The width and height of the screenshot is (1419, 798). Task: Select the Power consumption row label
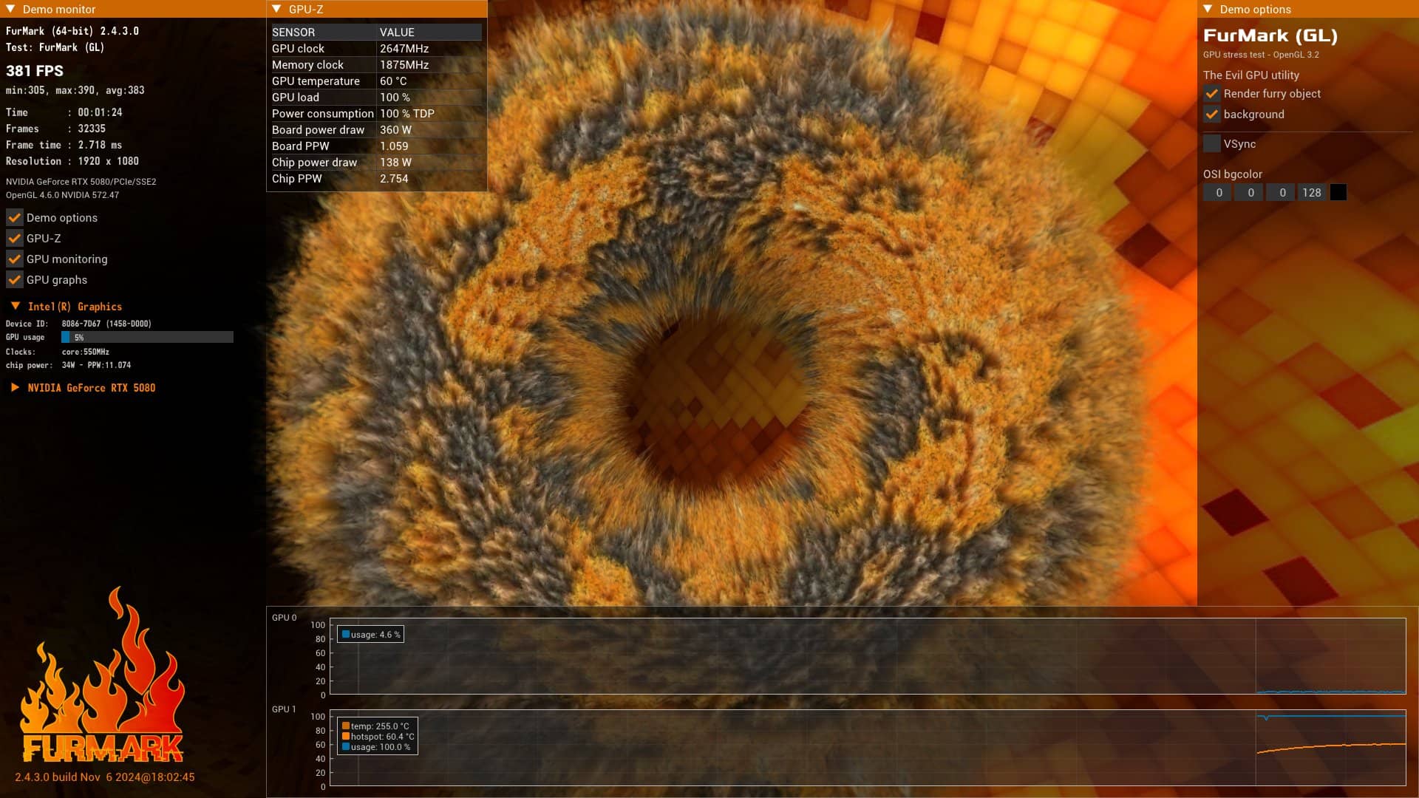pos(323,114)
